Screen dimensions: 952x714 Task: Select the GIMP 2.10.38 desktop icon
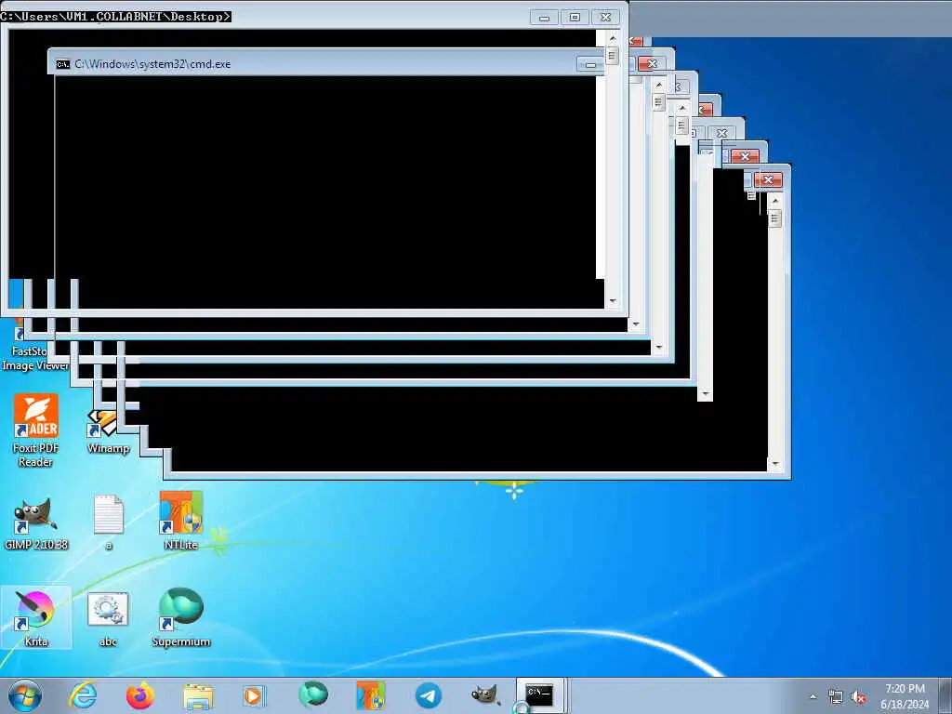pos(36,523)
